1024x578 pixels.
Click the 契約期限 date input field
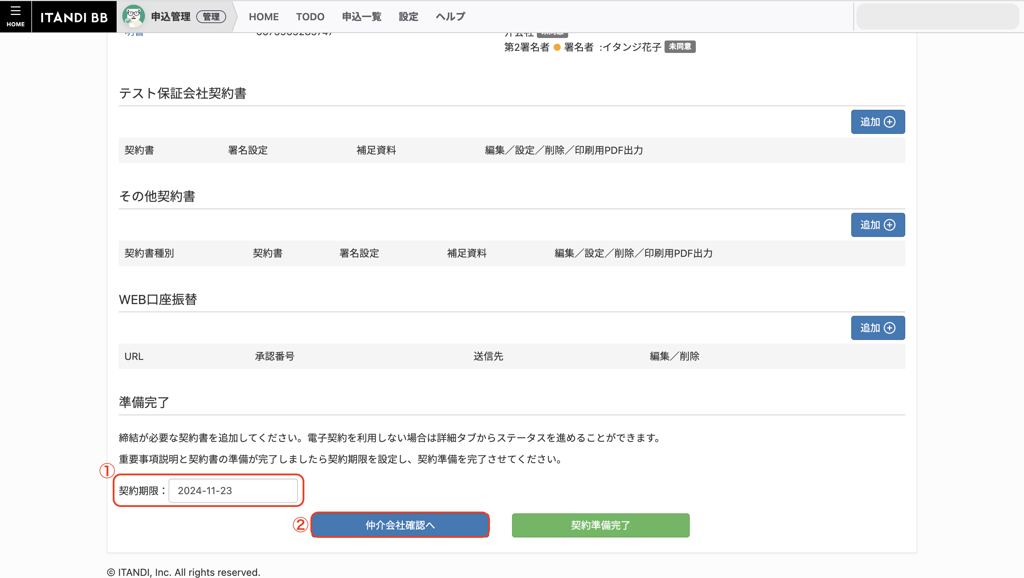pos(233,490)
